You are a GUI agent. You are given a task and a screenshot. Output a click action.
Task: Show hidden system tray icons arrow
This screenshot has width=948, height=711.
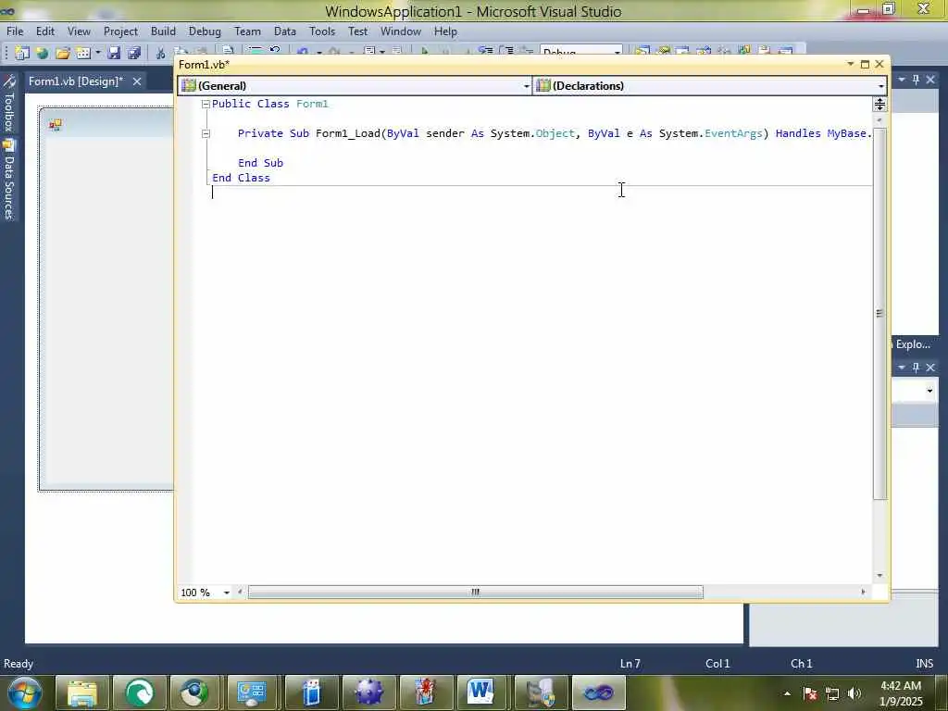(x=787, y=693)
